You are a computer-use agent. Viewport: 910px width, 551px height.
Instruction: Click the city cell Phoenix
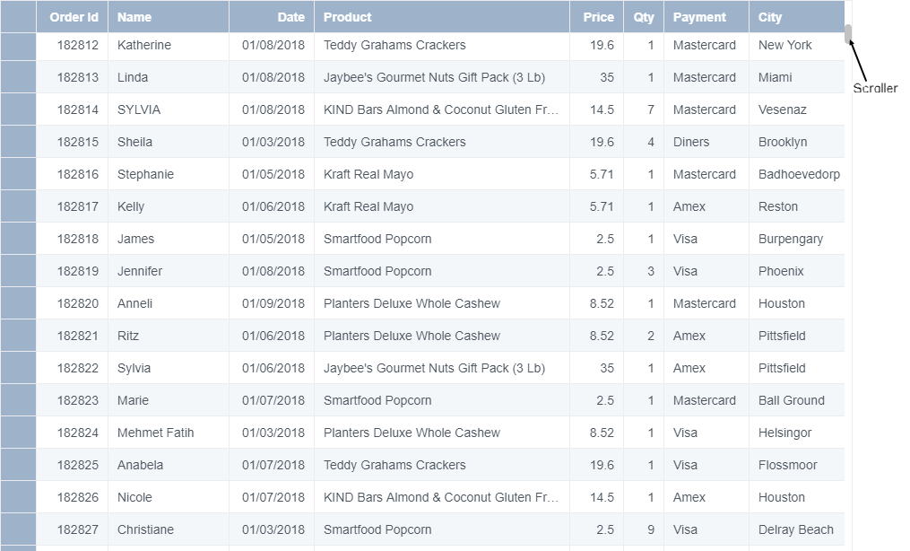point(797,271)
